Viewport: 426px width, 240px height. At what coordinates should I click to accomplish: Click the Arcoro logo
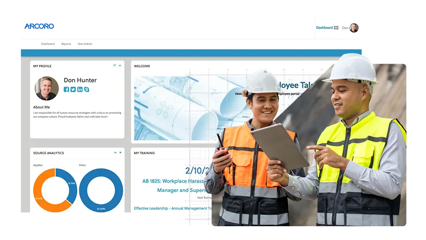point(39,26)
